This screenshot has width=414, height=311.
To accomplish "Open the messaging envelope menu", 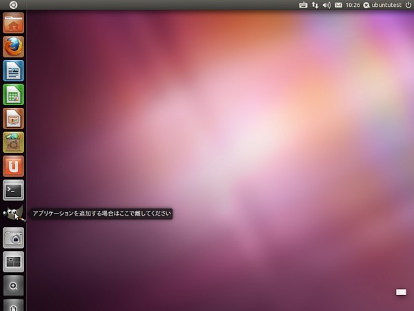I will [x=339, y=5].
